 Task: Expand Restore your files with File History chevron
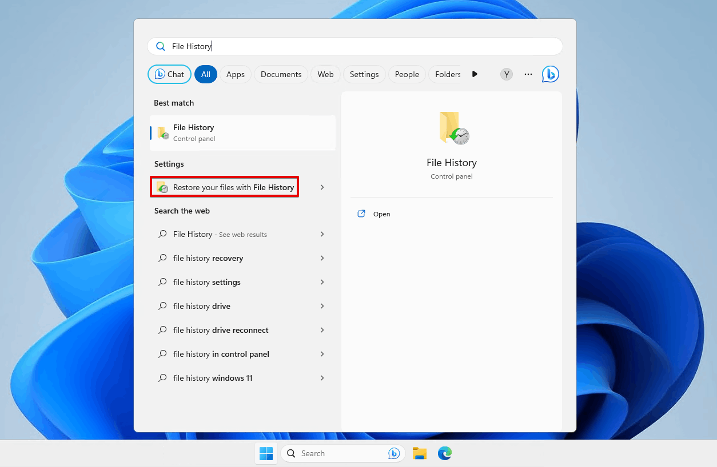(322, 187)
